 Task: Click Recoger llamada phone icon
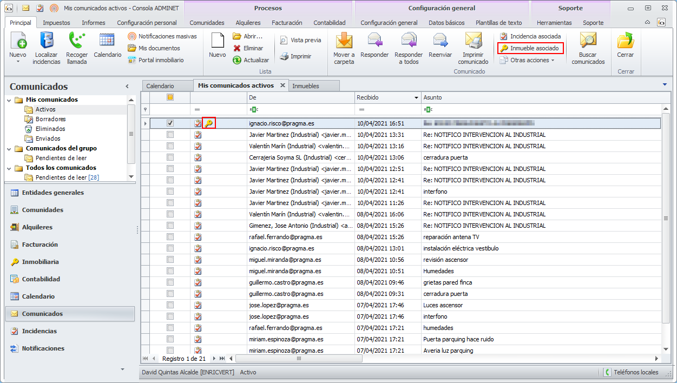tap(77, 41)
